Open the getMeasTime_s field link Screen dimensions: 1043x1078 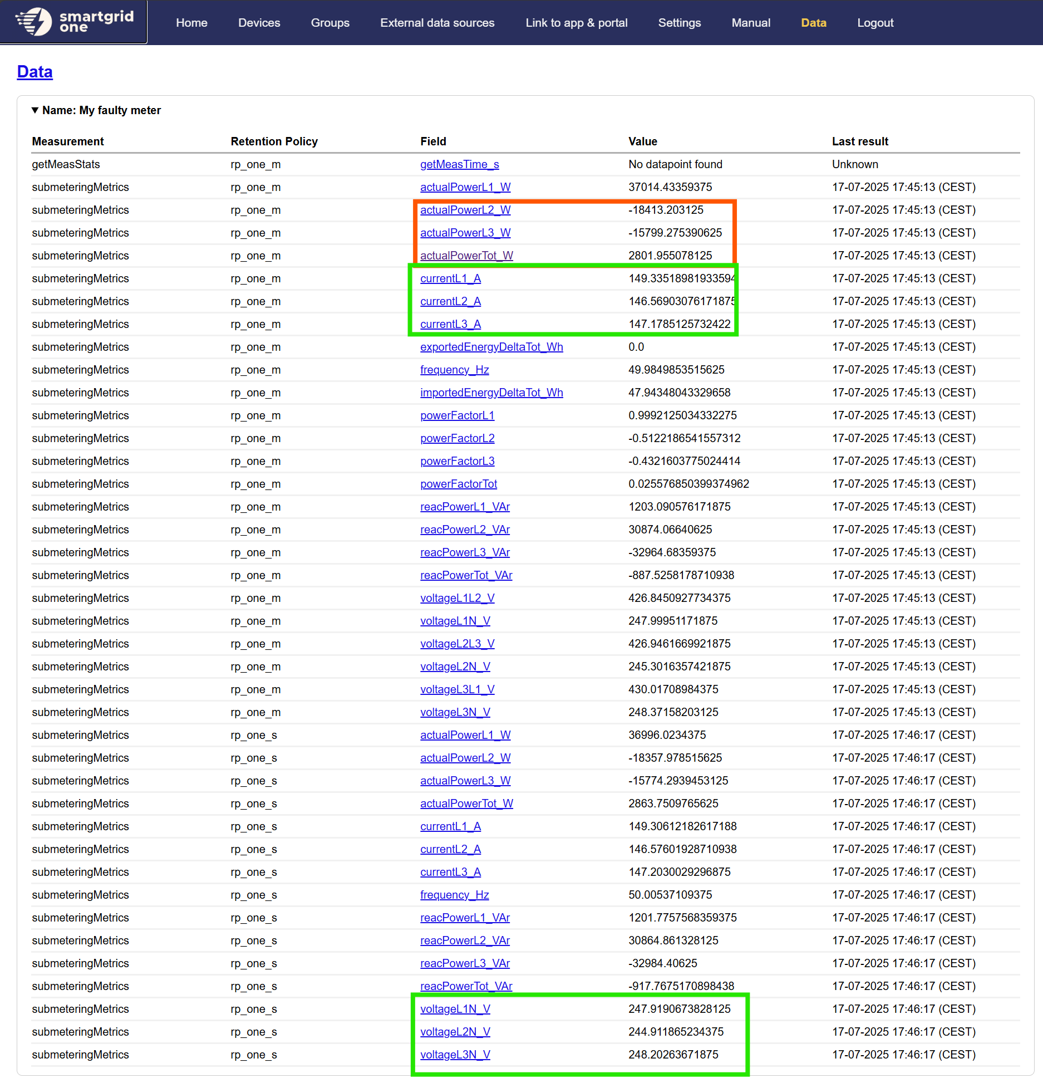pyautogui.click(x=459, y=164)
